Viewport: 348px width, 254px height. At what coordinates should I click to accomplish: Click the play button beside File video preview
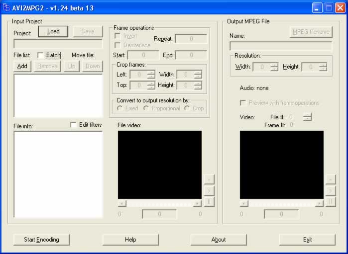(x=209, y=190)
